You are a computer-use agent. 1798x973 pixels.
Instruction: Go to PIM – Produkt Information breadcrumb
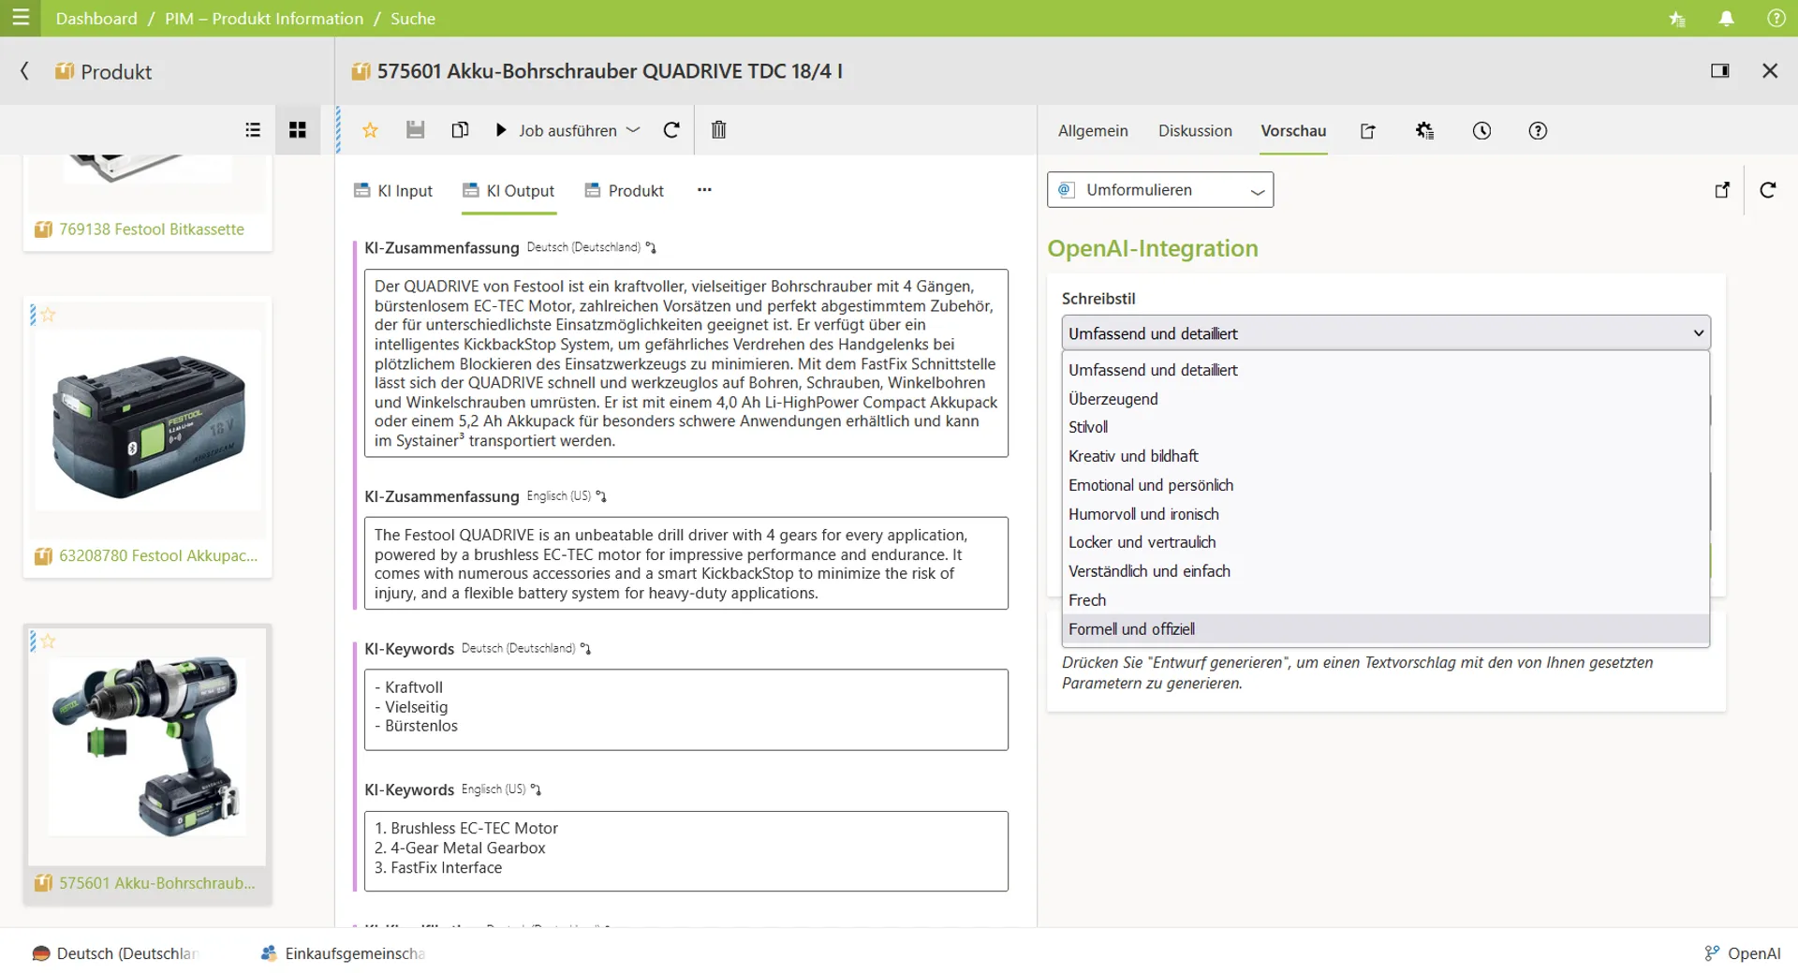coord(264,19)
